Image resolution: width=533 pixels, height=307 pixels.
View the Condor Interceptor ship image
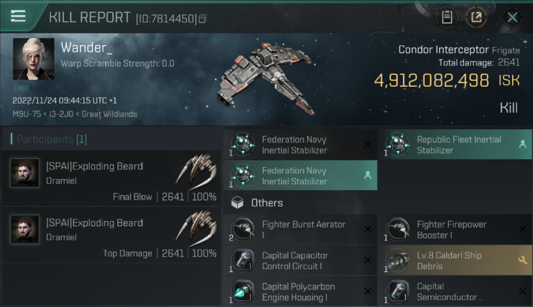pos(266,78)
